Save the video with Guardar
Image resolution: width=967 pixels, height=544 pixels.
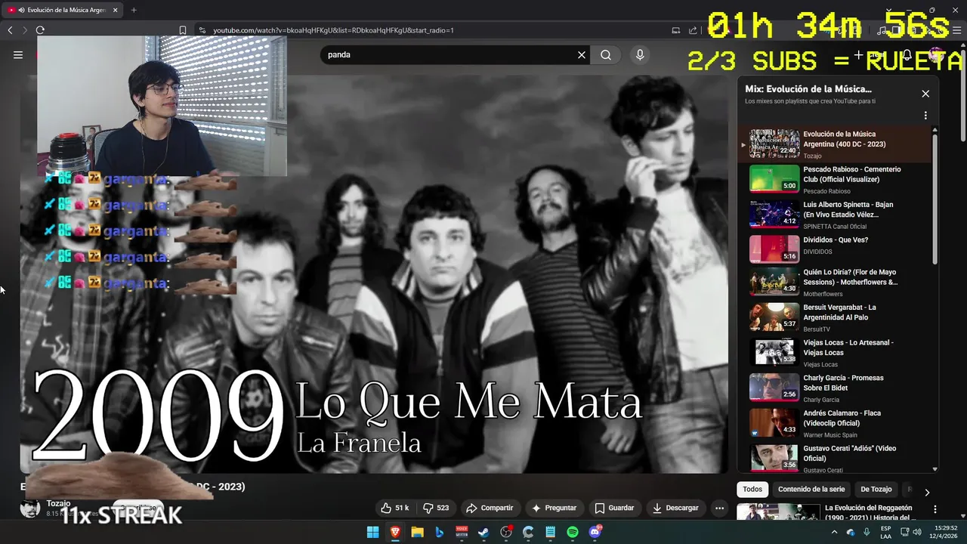coord(614,508)
